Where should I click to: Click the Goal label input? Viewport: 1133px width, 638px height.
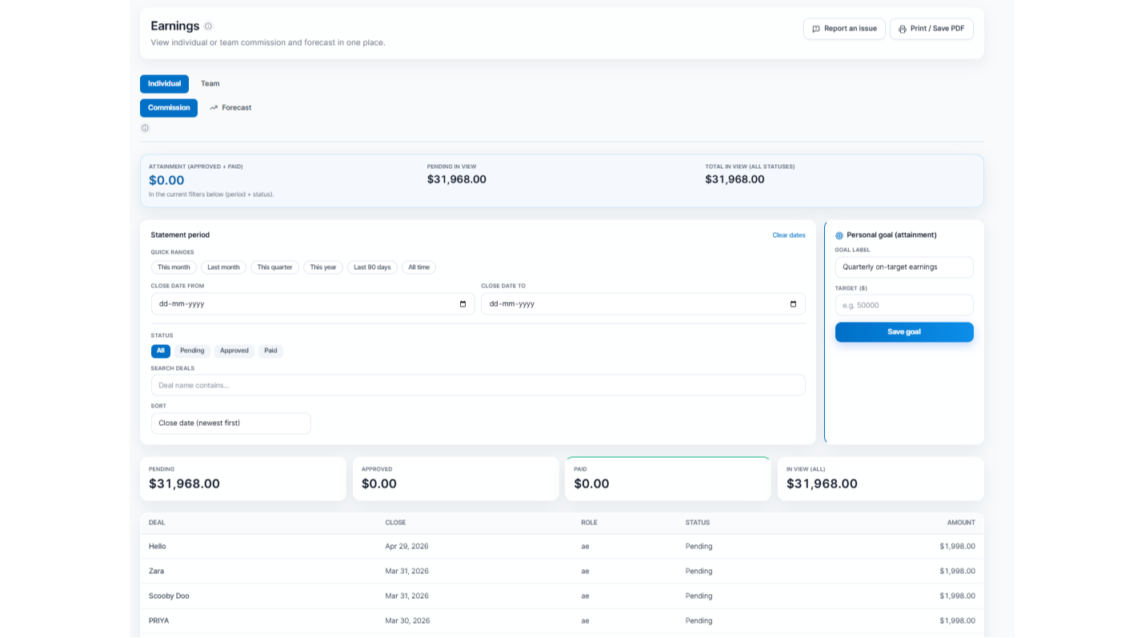904,267
